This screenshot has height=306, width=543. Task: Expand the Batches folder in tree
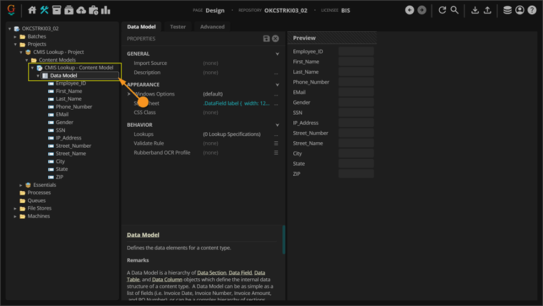[x=16, y=37]
